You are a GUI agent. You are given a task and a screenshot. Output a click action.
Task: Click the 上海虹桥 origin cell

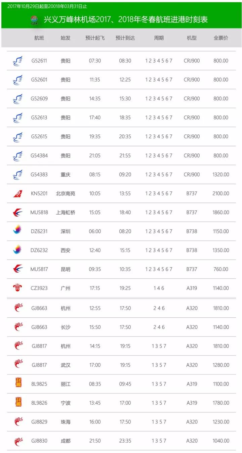point(66,213)
